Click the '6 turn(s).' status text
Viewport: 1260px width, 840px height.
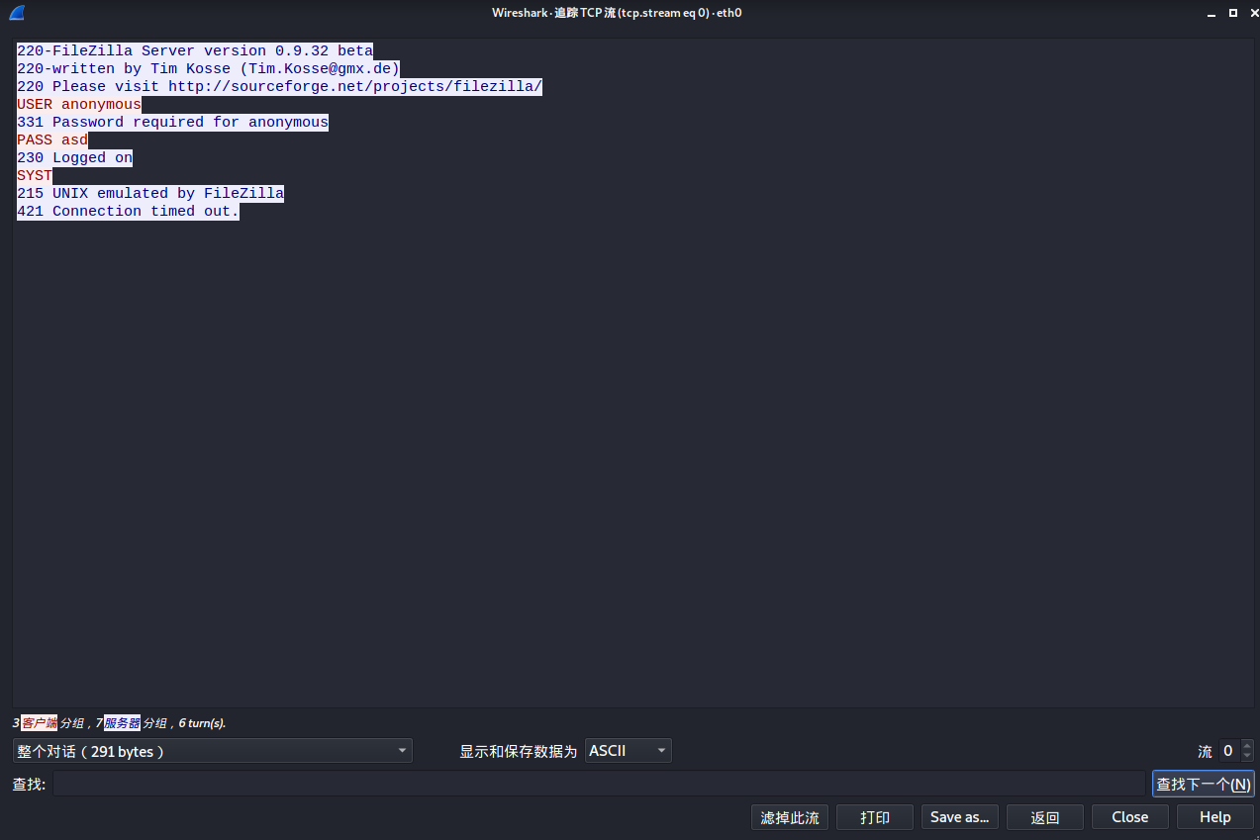202,723
